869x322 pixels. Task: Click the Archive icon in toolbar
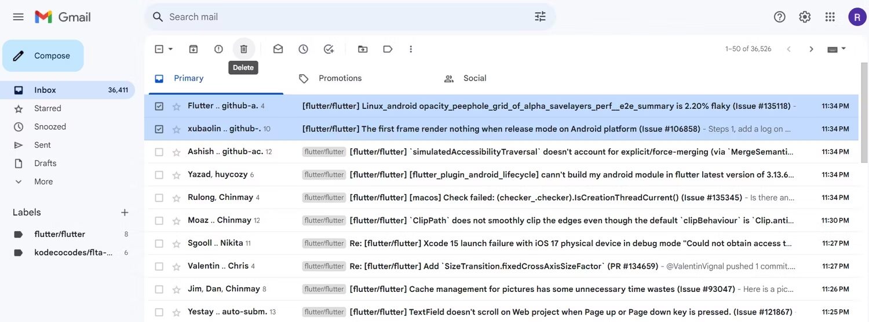point(193,49)
